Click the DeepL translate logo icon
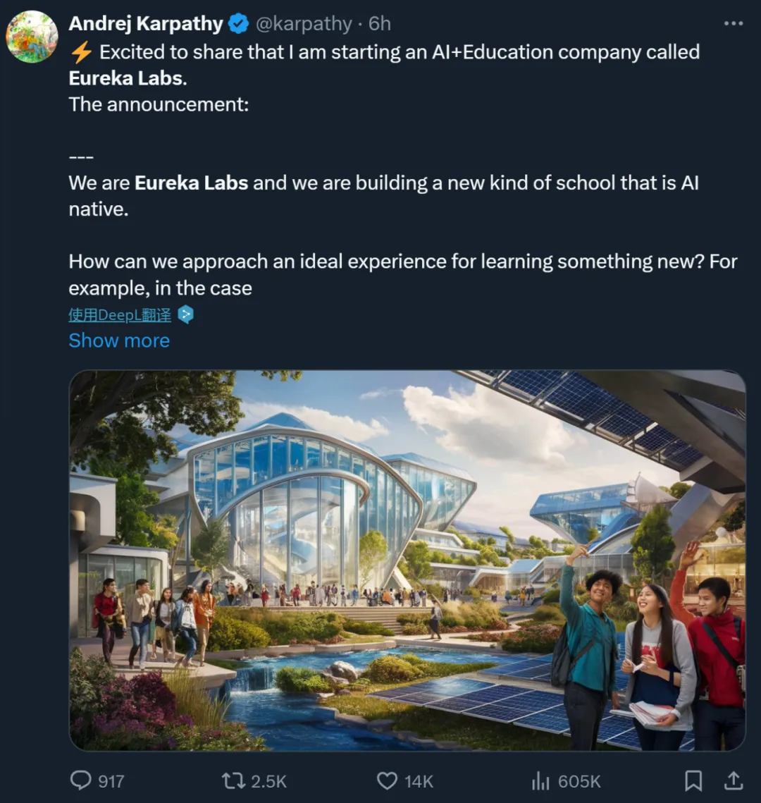The image size is (761, 803). (x=186, y=314)
